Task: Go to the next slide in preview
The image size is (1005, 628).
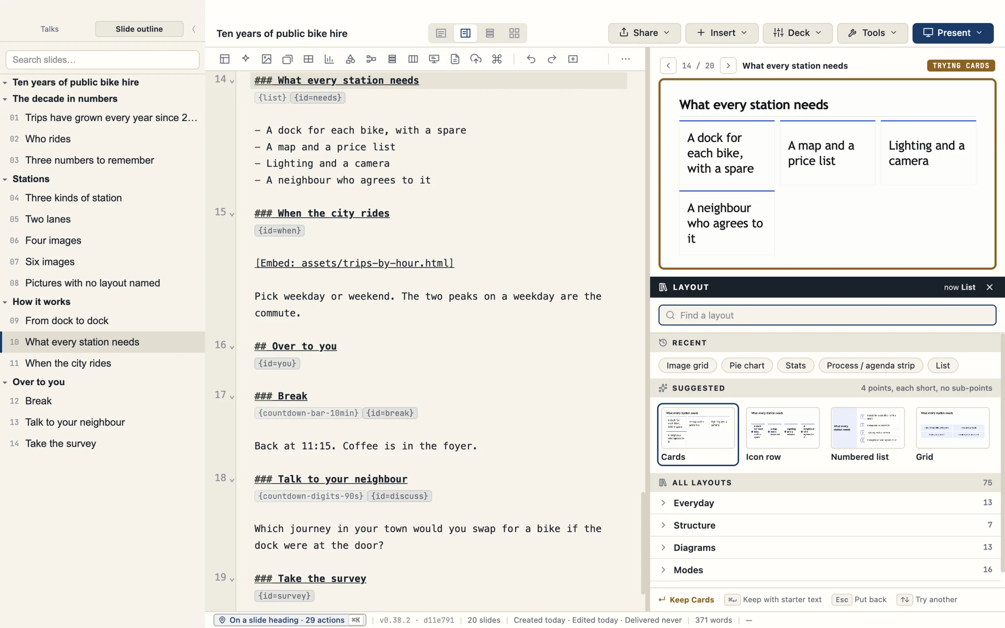Action: click(x=728, y=66)
